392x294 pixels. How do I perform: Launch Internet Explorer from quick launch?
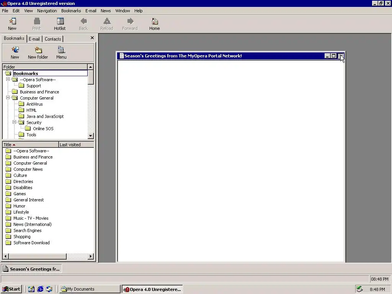pyautogui.click(x=40, y=289)
